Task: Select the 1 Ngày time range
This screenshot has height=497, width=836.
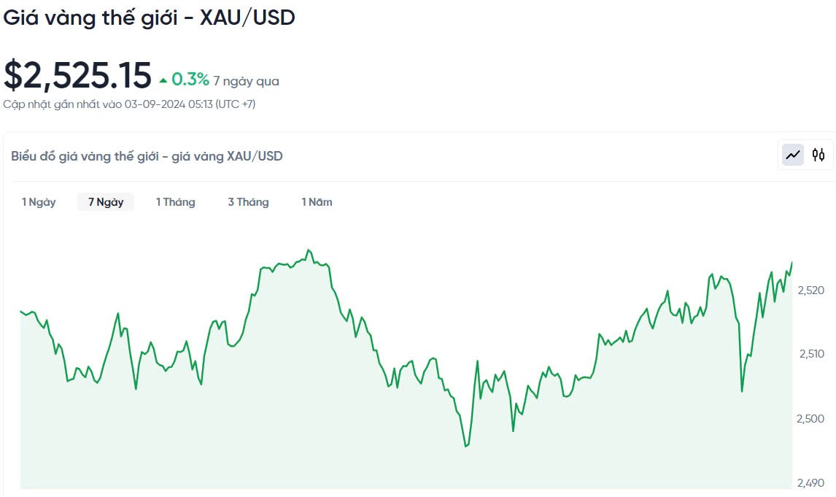Action: [x=39, y=202]
